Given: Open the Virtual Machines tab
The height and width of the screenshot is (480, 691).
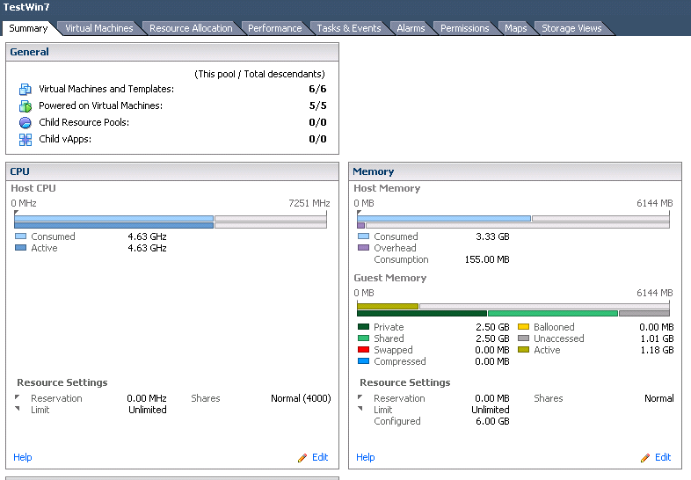Looking at the screenshot, I should pyautogui.click(x=99, y=28).
